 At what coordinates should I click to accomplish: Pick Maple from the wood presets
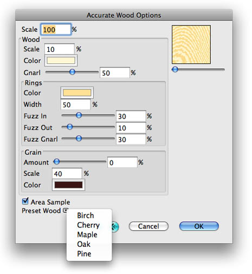pos(87,234)
